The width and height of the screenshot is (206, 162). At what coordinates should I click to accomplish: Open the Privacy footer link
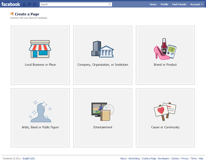[x=185, y=159]
